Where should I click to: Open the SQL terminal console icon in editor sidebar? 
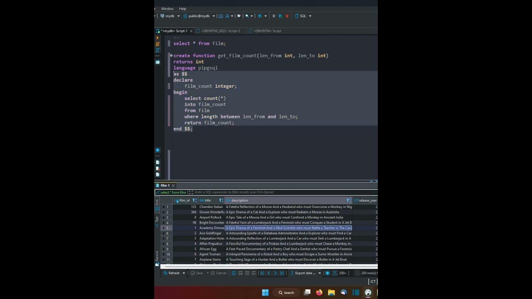pyautogui.click(x=158, y=62)
